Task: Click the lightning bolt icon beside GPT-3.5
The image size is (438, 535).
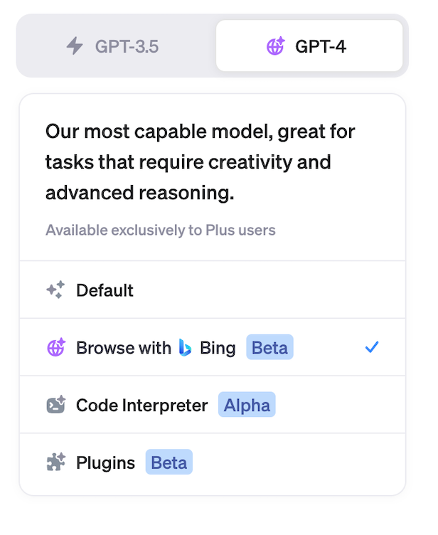Action: click(75, 47)
